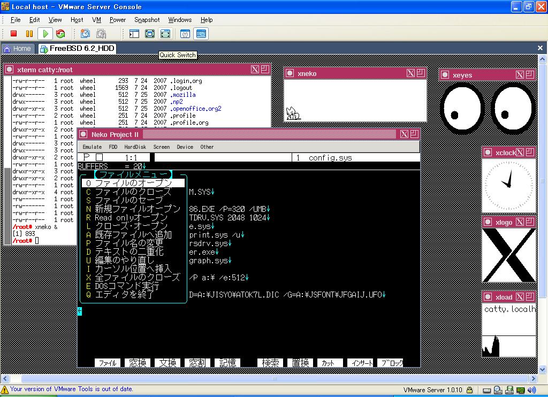Click the network adapter status icon
Screen dimensions: 548x397
520,390
